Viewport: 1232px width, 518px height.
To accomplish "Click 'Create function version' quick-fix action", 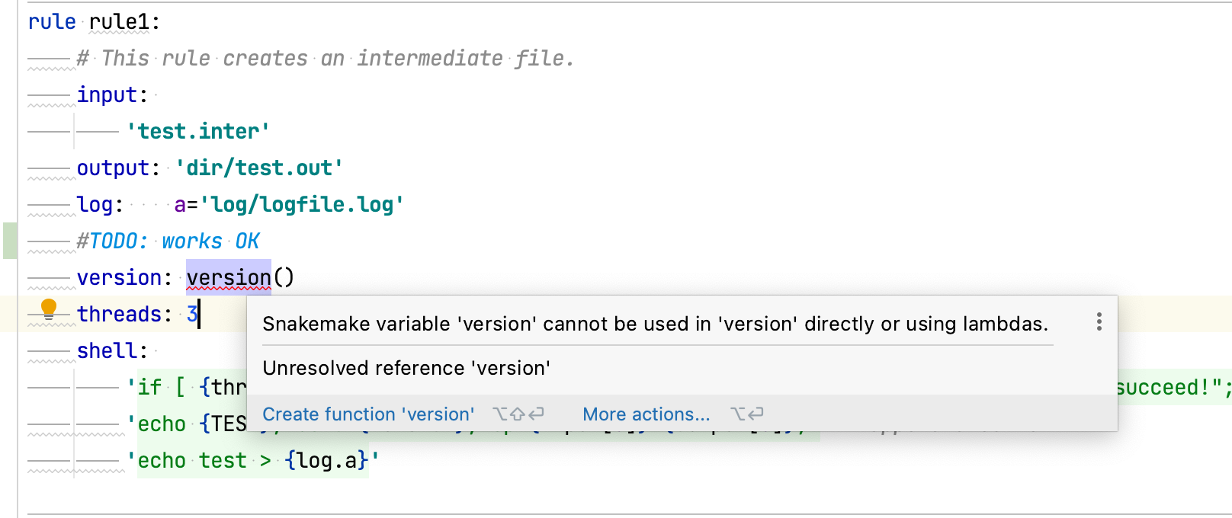I will point(367,414).
